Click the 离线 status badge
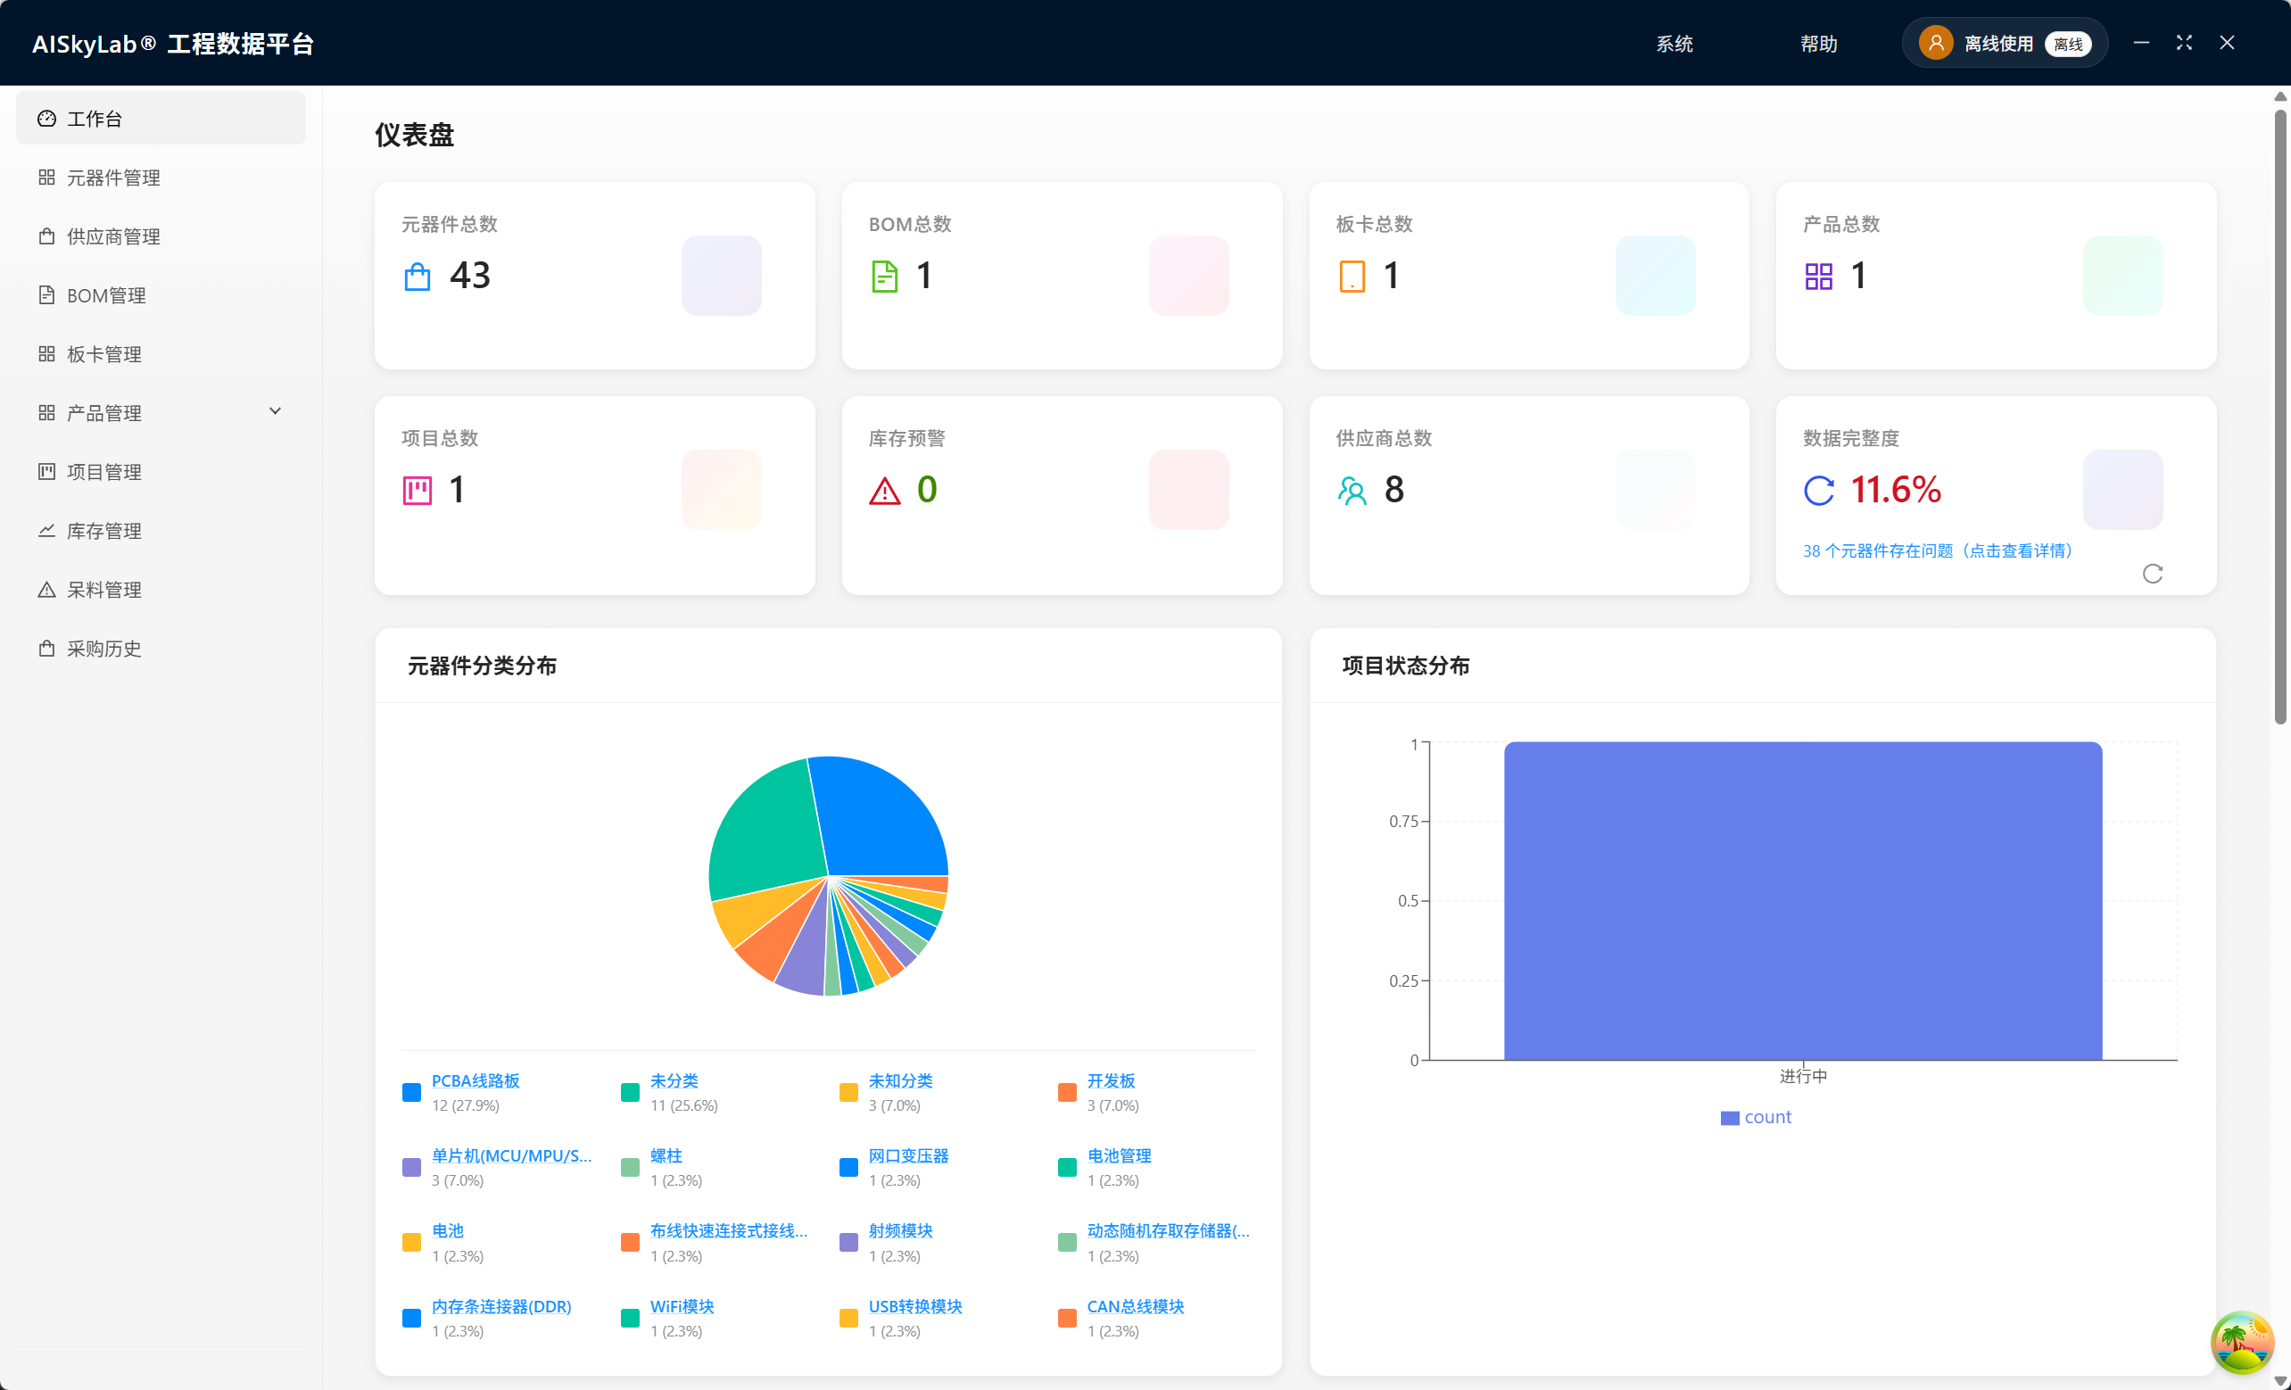Screen dimensions: 2291x1390 click(x=2067, y=44)
